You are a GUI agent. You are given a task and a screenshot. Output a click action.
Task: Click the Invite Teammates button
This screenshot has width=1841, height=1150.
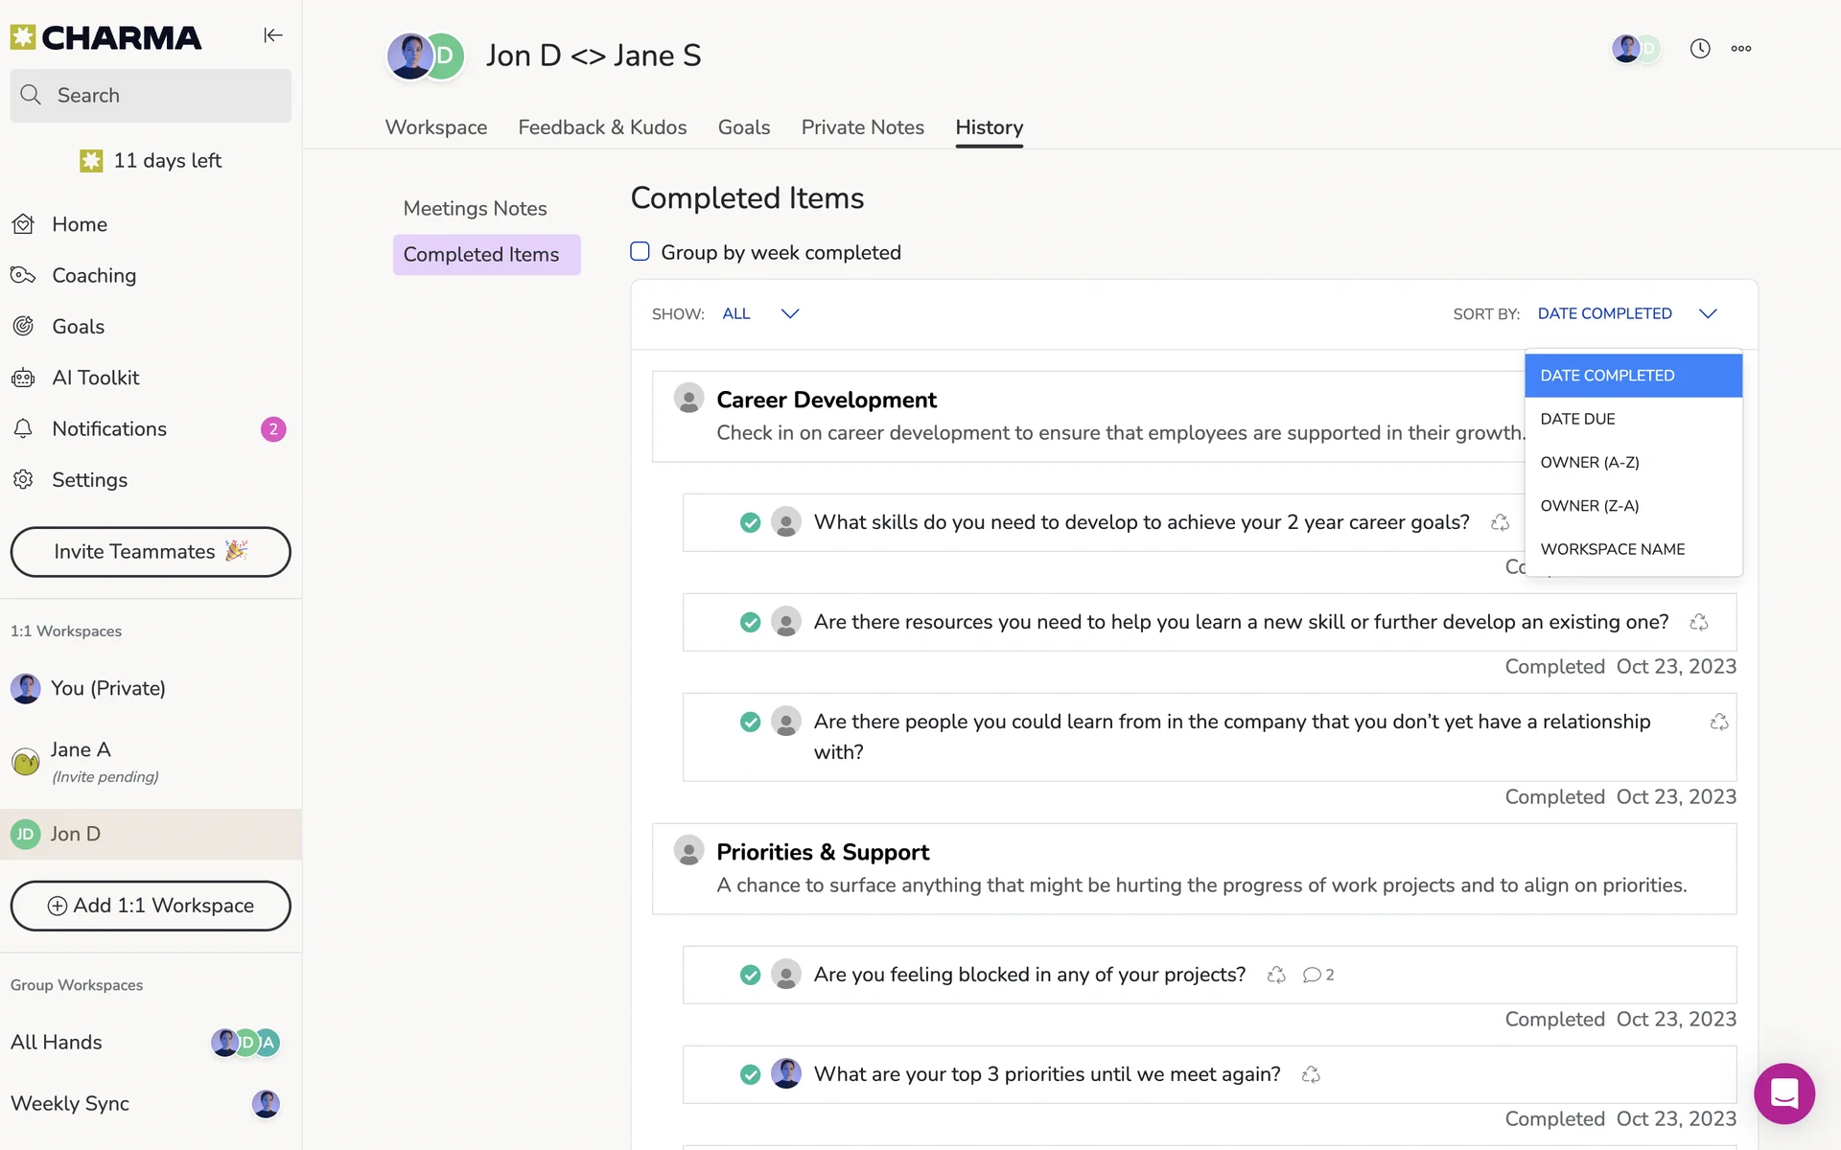[x=151, y=552]
